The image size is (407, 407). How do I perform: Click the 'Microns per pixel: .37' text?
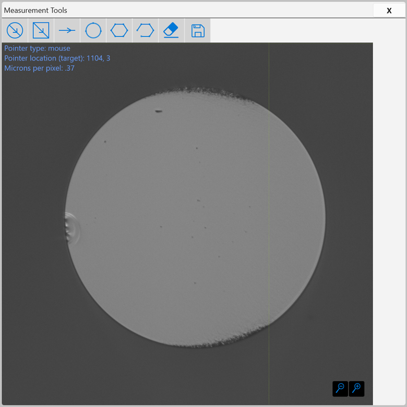[39, 68]
